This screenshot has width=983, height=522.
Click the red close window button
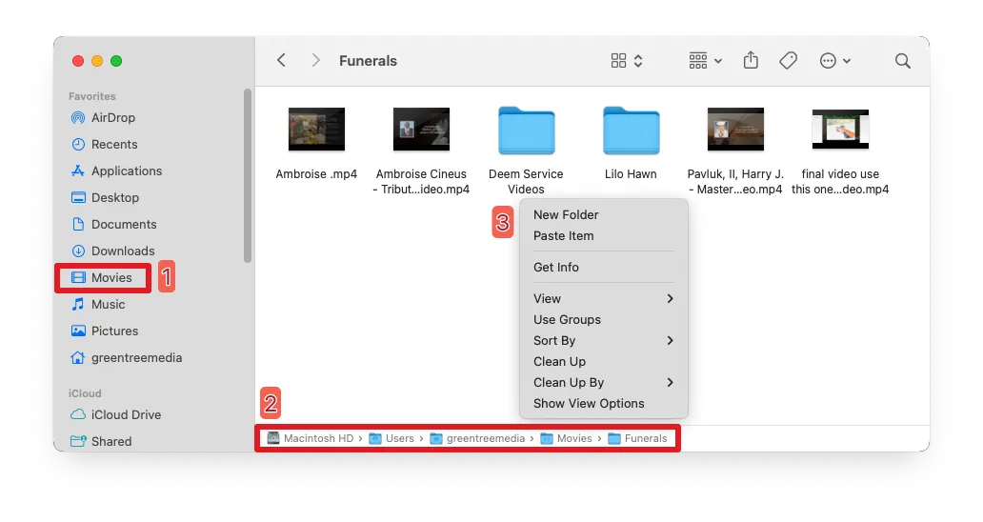pyautogui.click(x=78, y=61)
